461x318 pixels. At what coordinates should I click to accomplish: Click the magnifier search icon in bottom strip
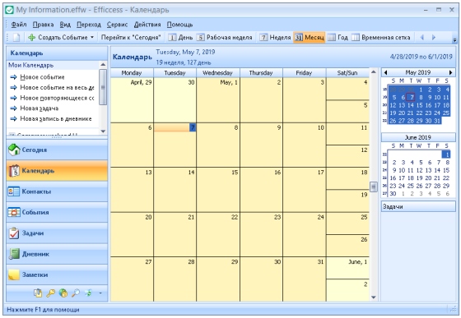pos(76,293)
